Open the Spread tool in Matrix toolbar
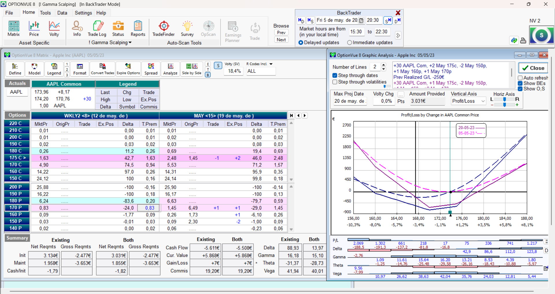The height and width of the screenshot is (294, 555). 151,69
